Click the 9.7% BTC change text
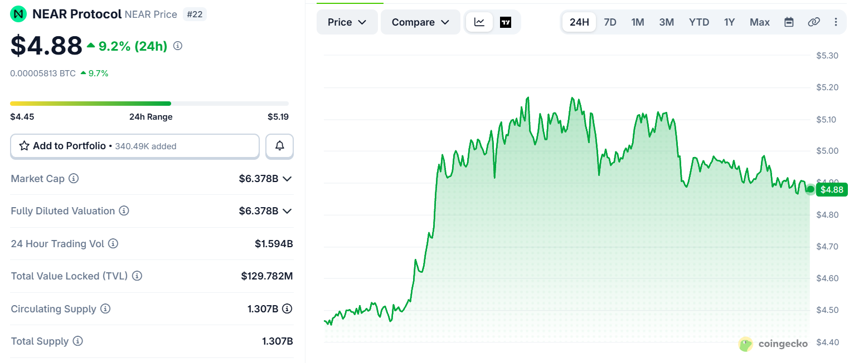 coord(98,73)
